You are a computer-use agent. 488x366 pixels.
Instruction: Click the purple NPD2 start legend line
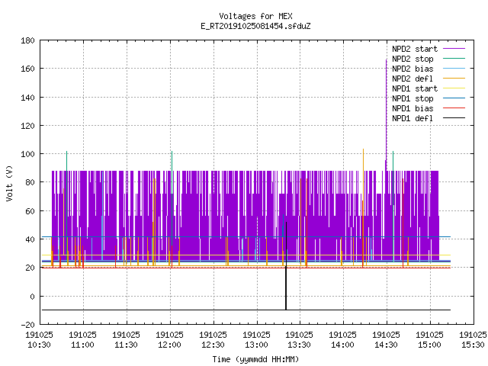(454, 49)
